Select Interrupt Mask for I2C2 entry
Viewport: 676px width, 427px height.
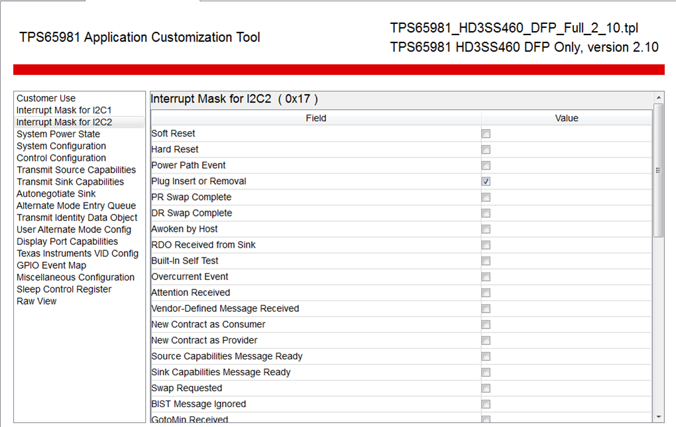80,122
